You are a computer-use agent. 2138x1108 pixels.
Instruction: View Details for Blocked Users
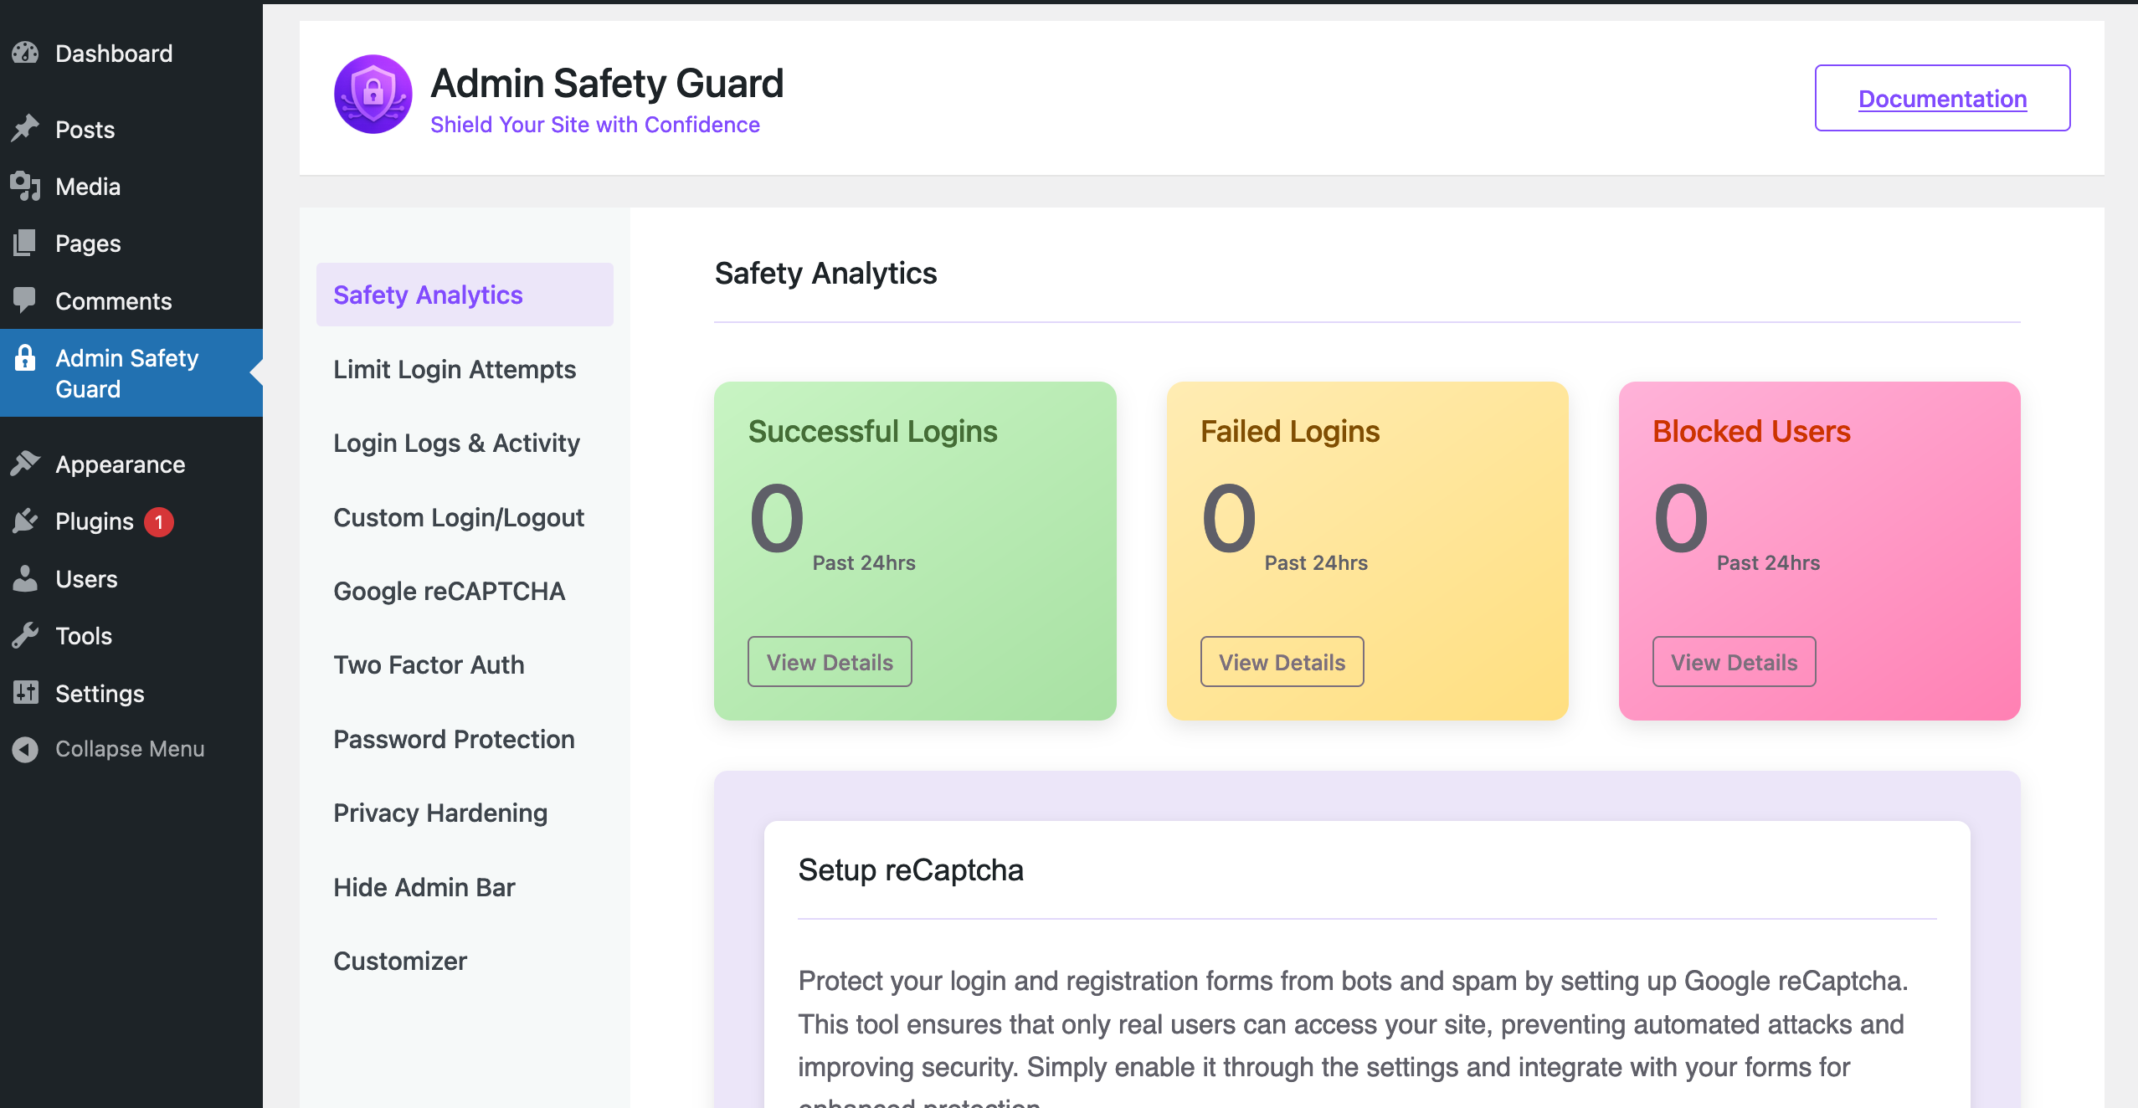[x=1734, y=662]
